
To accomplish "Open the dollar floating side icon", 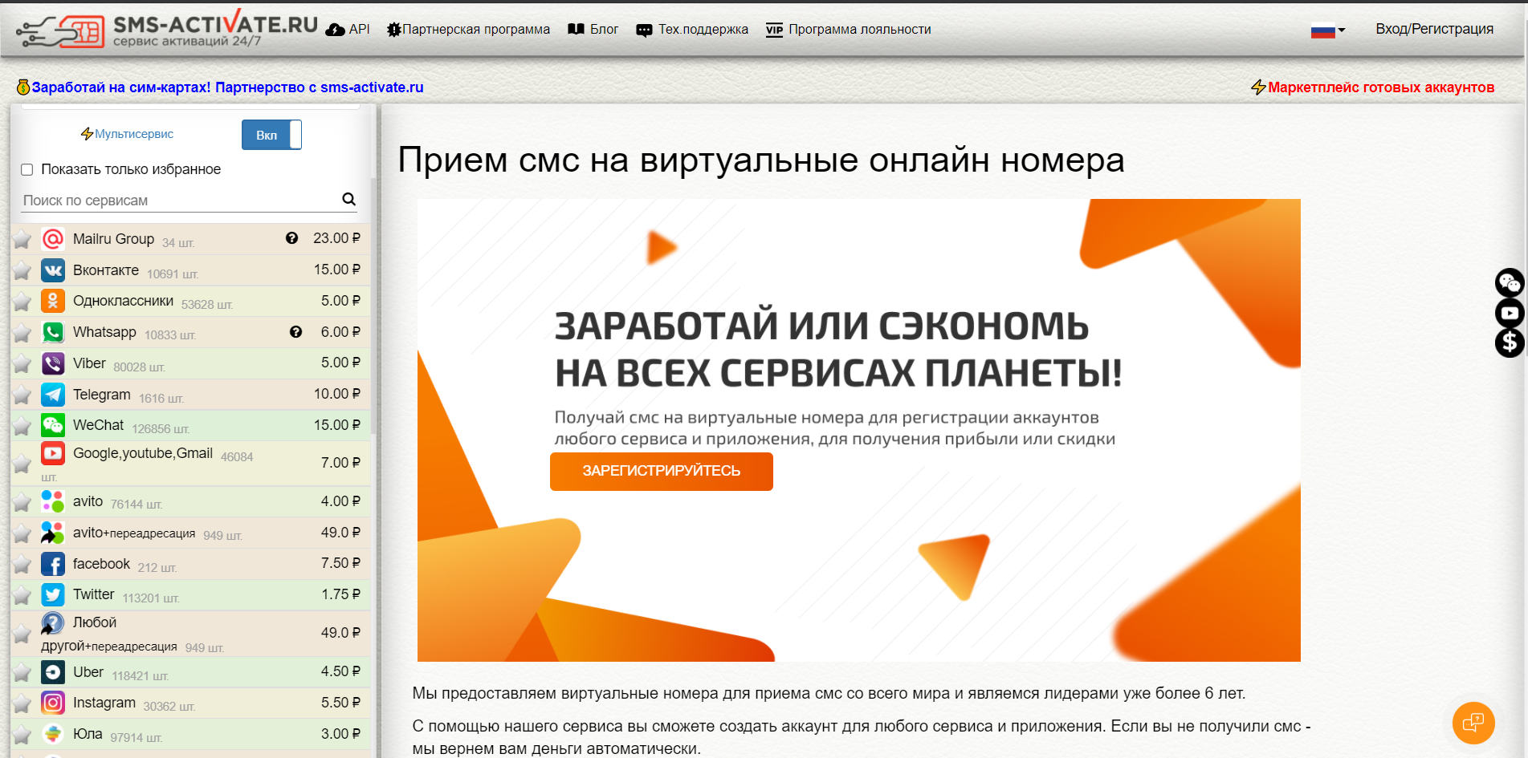I will point(1510,343).
